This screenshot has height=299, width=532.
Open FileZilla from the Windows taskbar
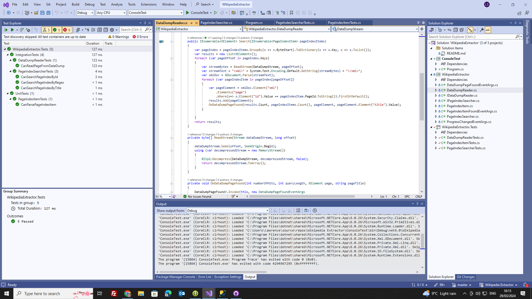pyautogui.click(x=114, y=293)
